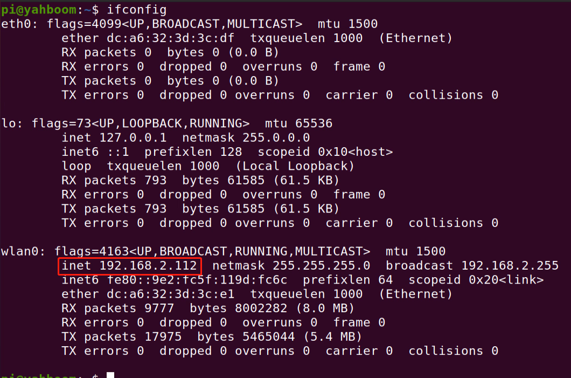Click the netmask 255.255.255.0 value
This screenshot has height=378, width=571.
[x=291, y=266]
